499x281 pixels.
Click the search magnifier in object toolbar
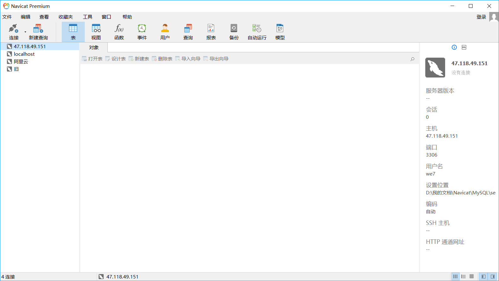(x=412, y=59)
